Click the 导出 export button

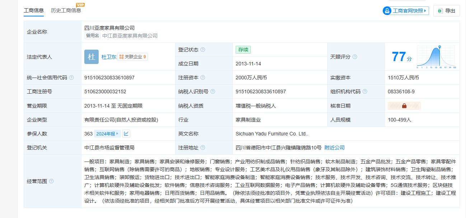coord(446,11)
